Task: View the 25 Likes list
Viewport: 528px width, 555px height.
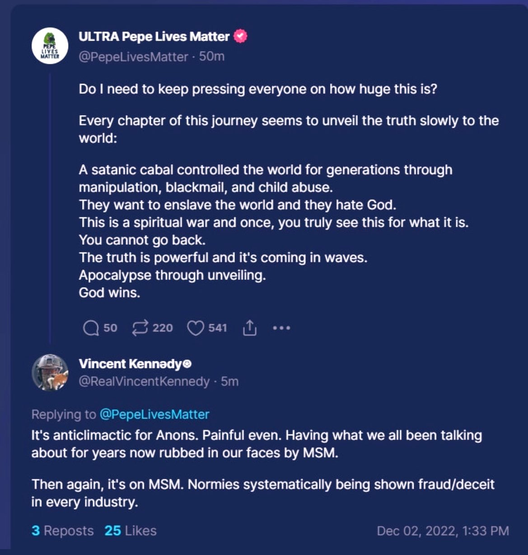Action: [131, 531]
